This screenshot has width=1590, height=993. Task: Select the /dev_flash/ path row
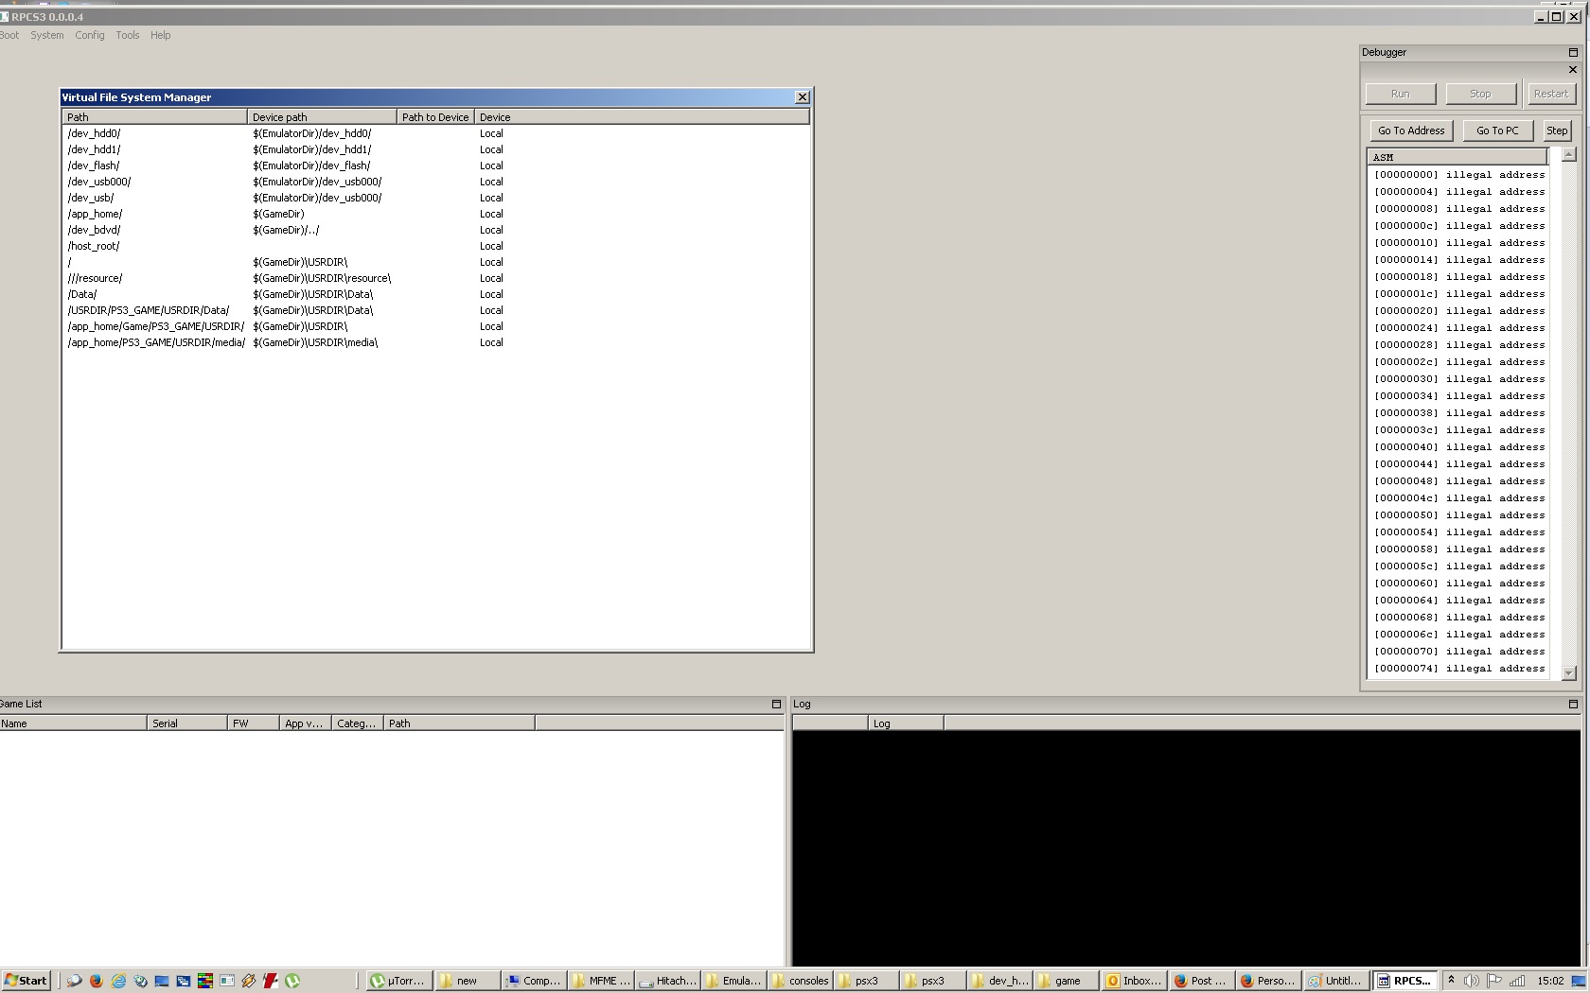tap(435, 165)
